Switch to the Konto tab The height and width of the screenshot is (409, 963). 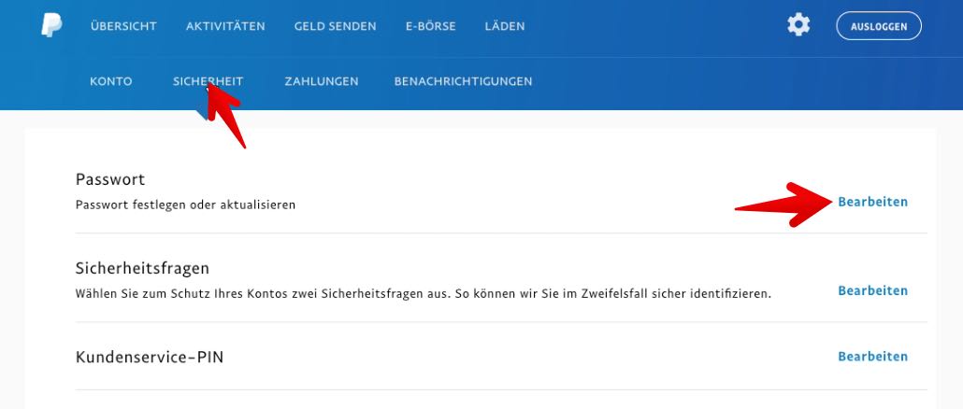coord(110,81)
